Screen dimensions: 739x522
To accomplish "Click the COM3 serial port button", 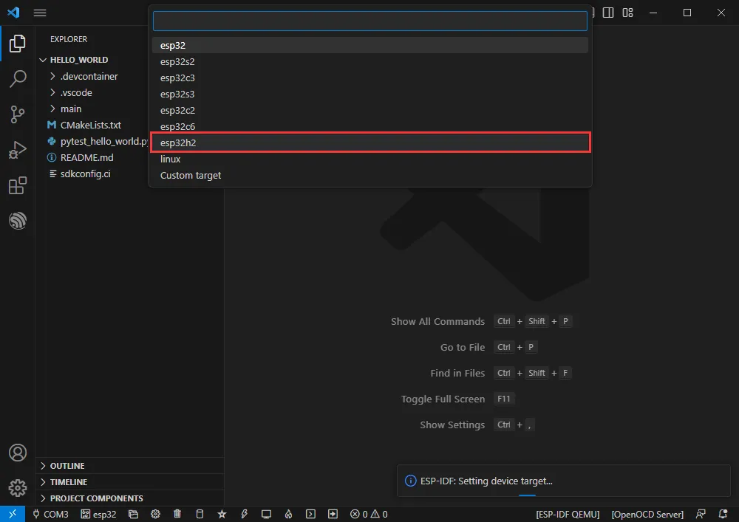I will point(50,514).
